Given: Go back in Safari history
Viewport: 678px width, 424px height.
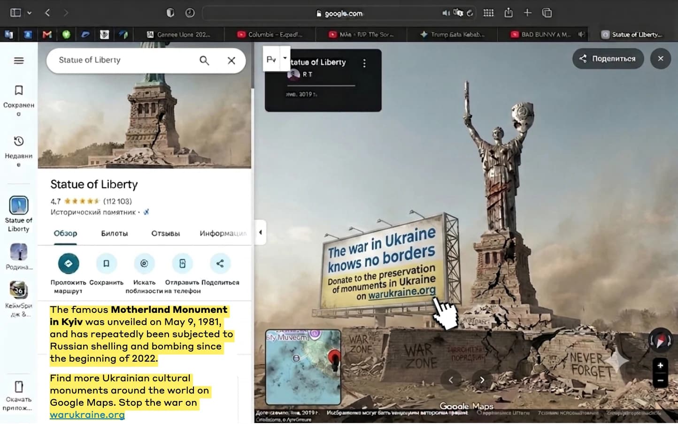Looking at the screenshot, I should [47, 13].
